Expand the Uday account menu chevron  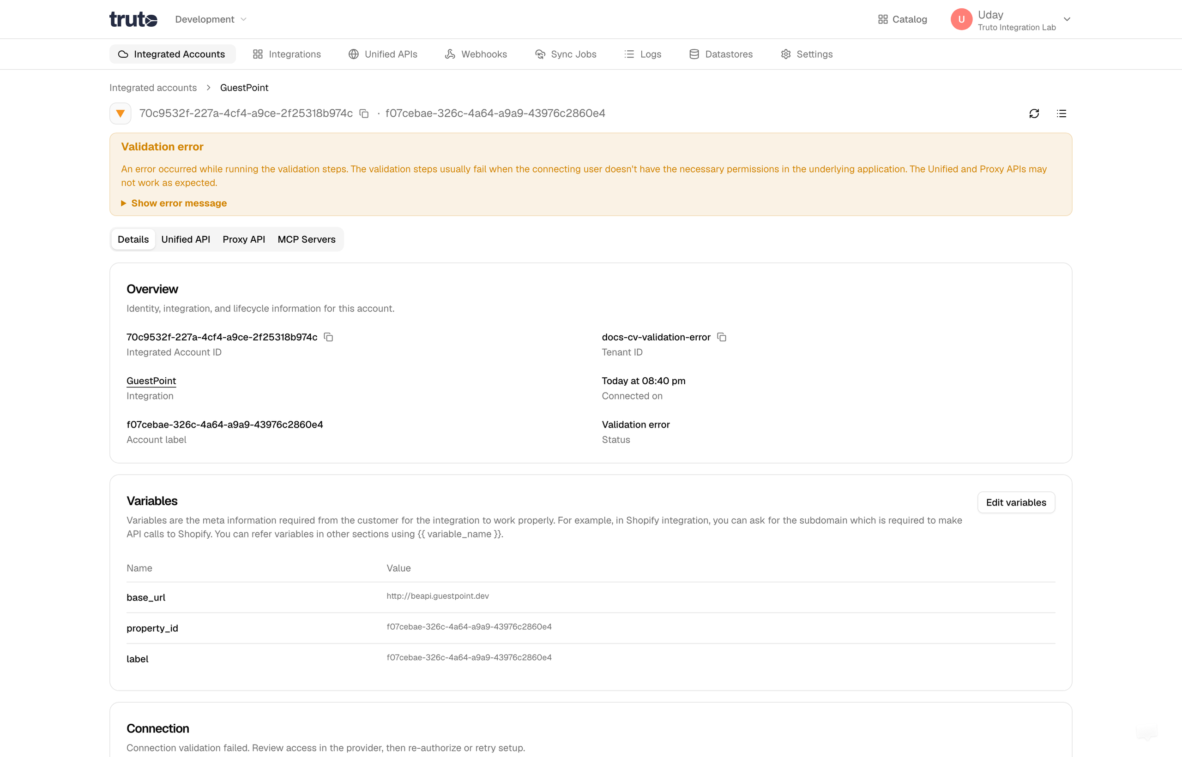[1067, 19]
